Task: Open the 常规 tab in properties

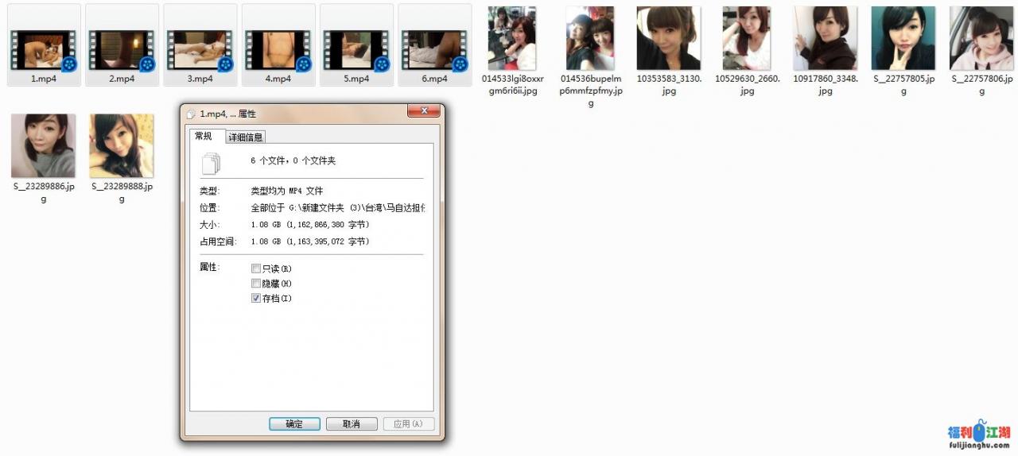Action: point(204,137)
